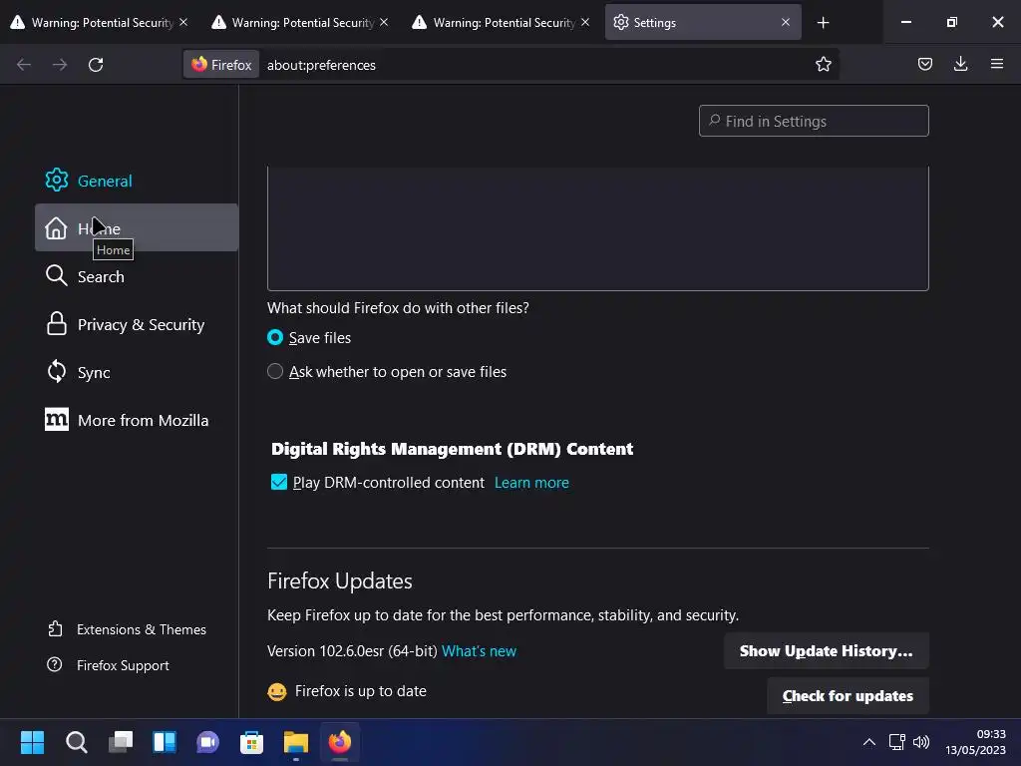1021x766 pixels.
Task: Open the Save to Pocket icon
Action: click(924, 65)
